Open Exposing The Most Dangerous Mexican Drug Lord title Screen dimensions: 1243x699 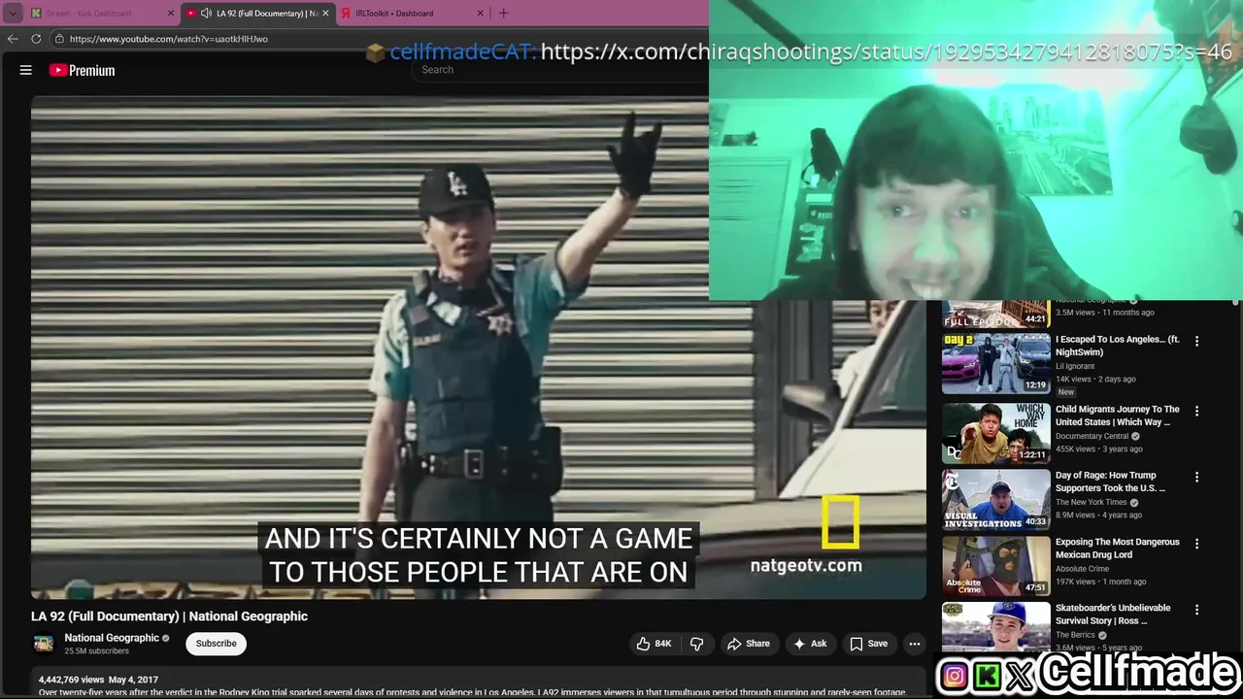(x=1118, y=549)
